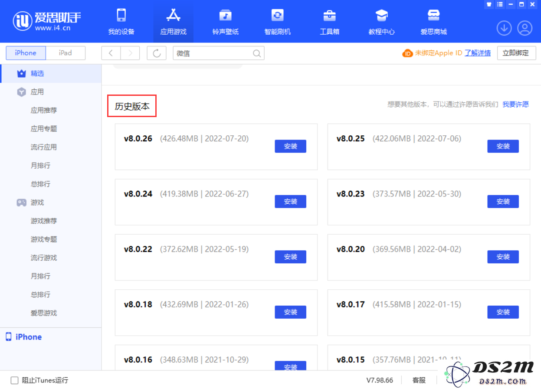Refresh the current page

point(157,53)
